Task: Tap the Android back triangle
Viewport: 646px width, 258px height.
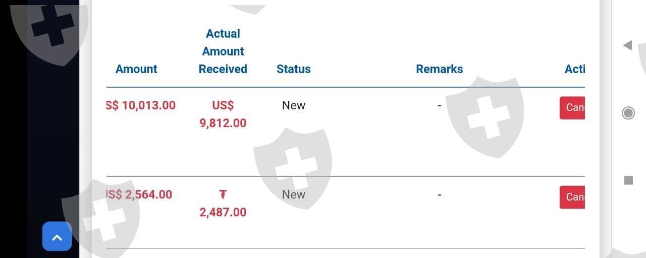Action: [628, 45]
